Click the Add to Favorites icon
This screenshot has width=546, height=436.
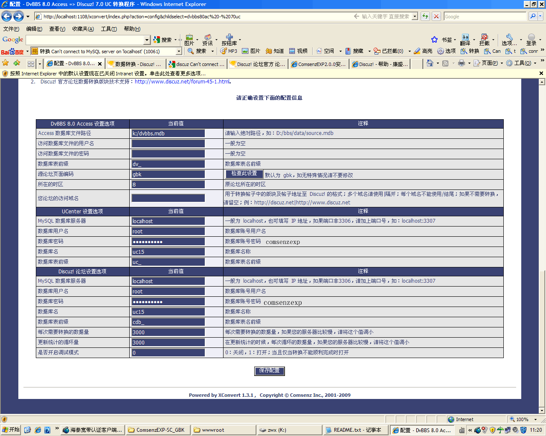(17, 63)
